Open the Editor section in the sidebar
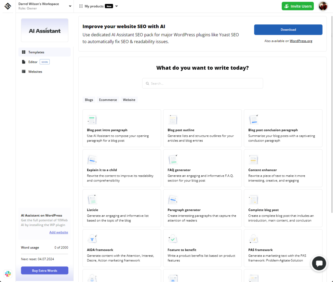 click(45, 62)
